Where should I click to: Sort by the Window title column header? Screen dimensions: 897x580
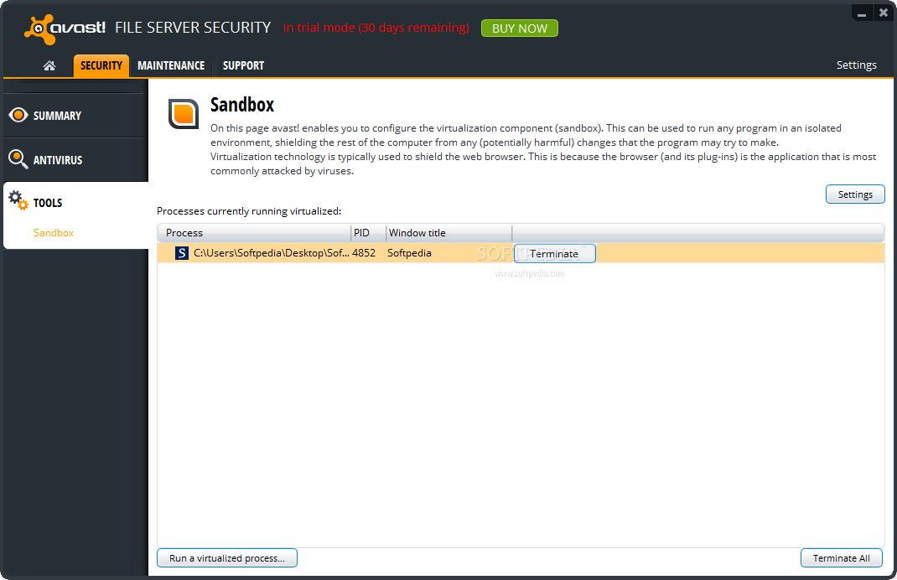448,233
